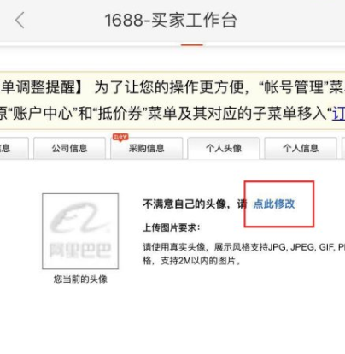Click the red "new" badge above 采购信息
345x354 pixels.
(120, 137)
